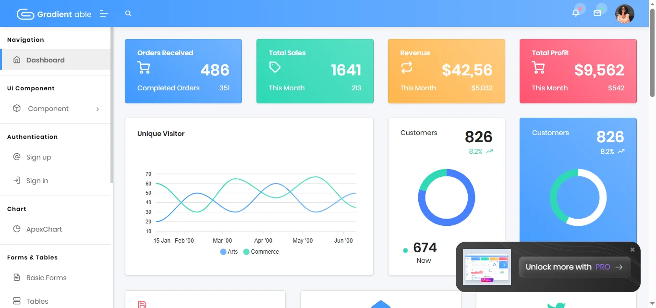Click the $542 this month profit
Screen dimensions: 656x308
click(616, 88)
